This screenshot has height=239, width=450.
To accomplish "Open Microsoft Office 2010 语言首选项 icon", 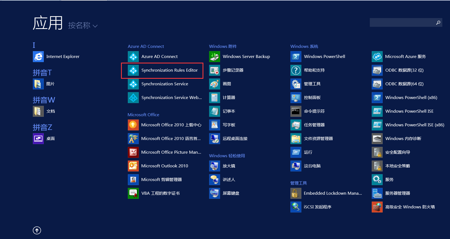I will tap(133, 139).
